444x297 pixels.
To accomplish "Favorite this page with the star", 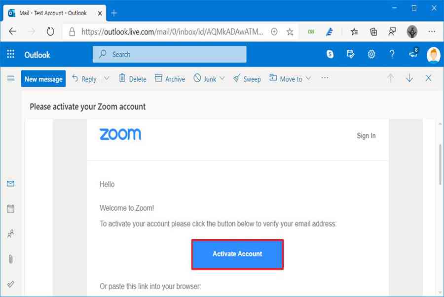I will (290, 32).
